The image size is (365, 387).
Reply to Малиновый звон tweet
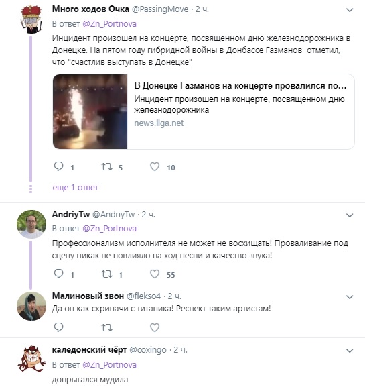coord(59,327)
